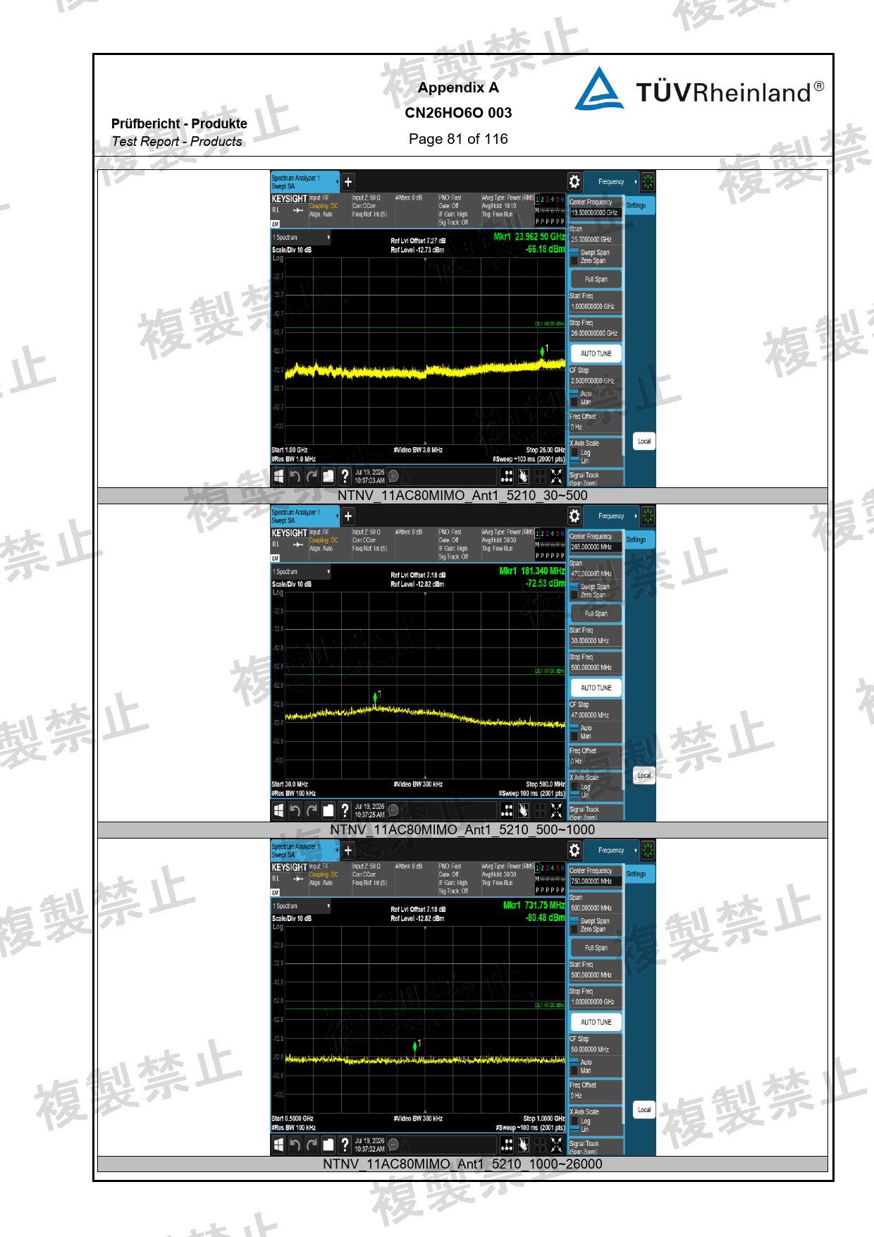Viewport: 874px width, 1237px height.
Task: Select Settings tab in the 30–500 MHz analyzer
Action: click(x=639, y=540)
